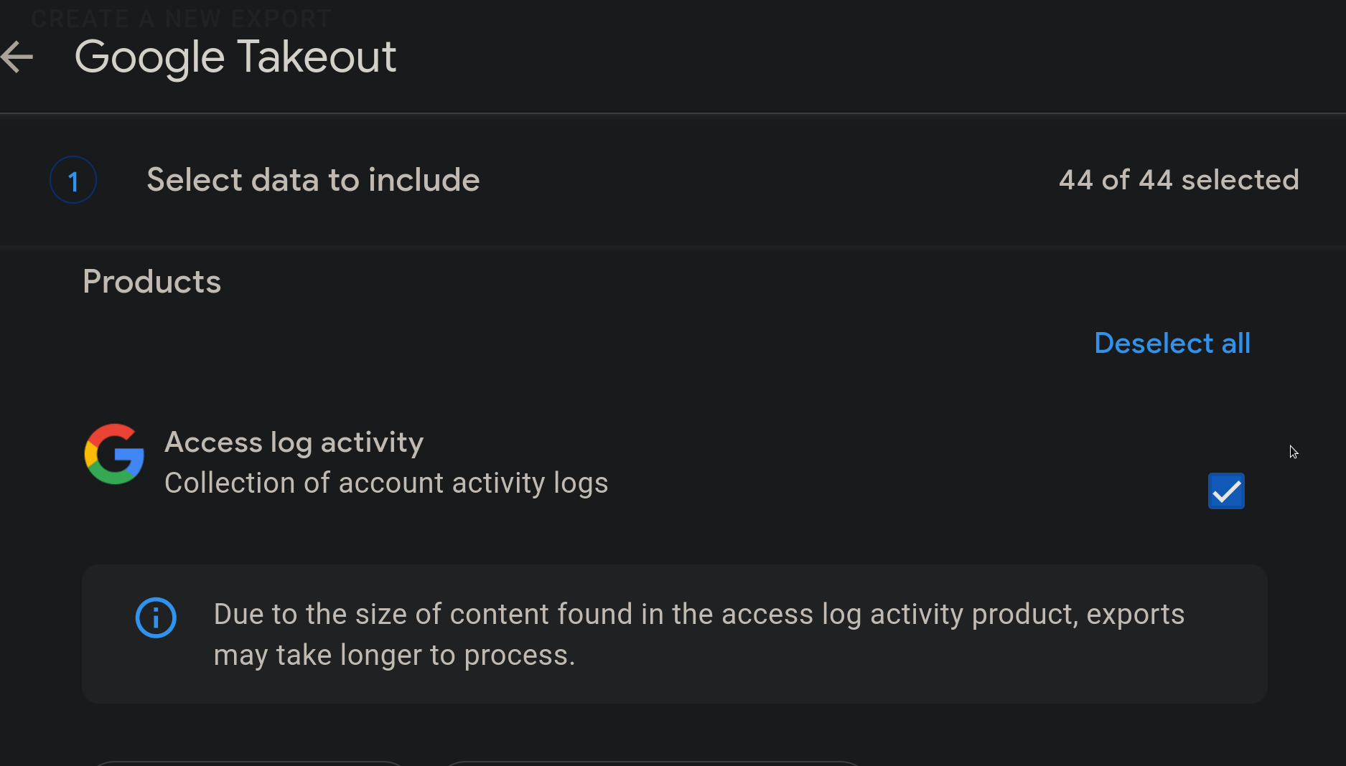Click the word selected in the counter
Viewport: 1346px width, 766px height.
pos(1240,180)
